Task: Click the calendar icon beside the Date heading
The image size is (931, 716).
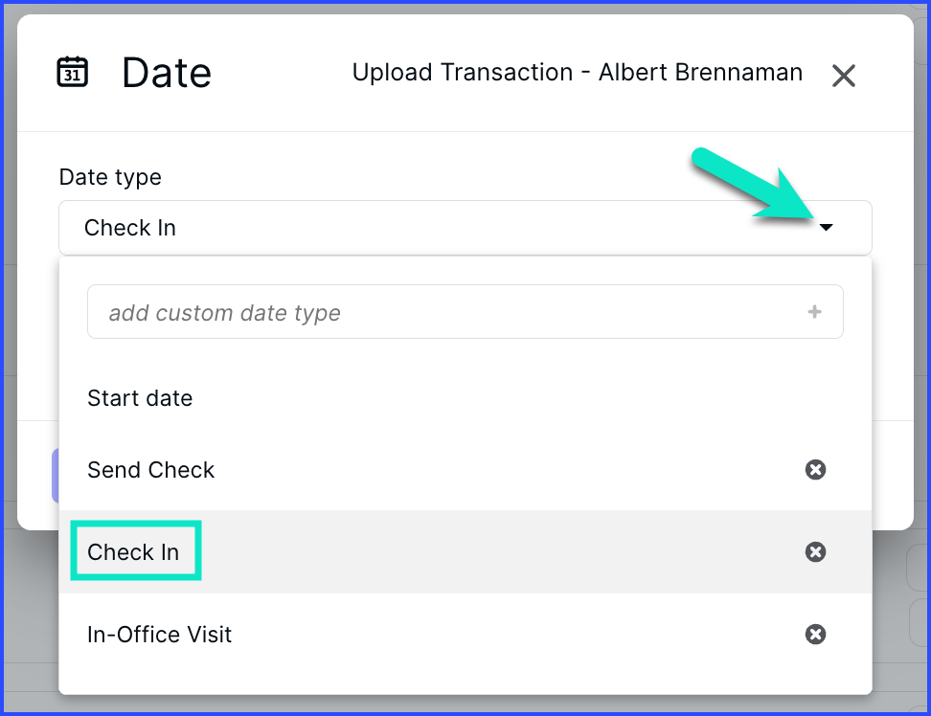Action: pos(73,73)
